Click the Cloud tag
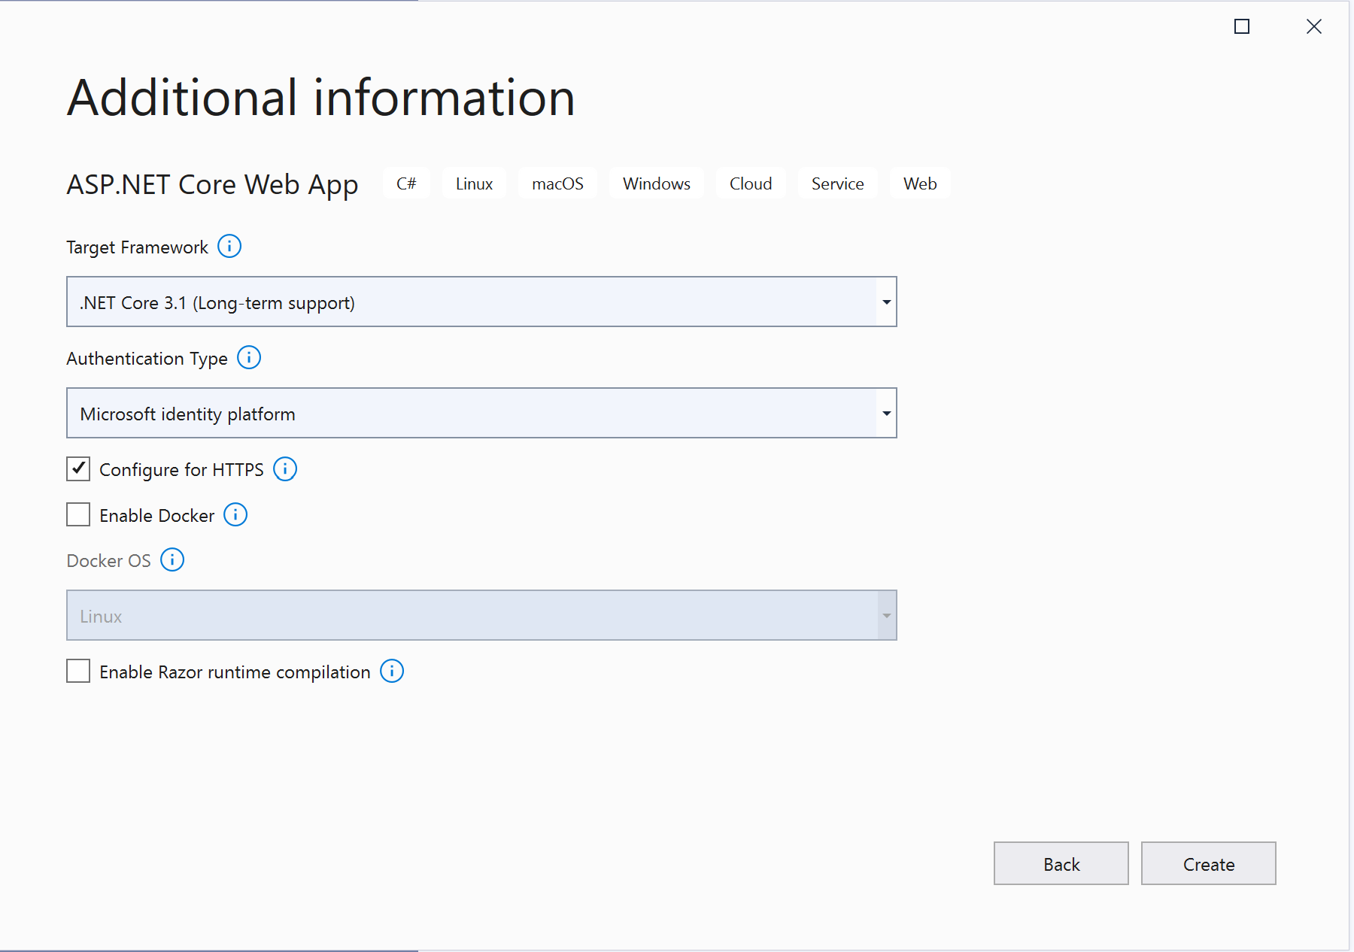Viewport: 1354px width, 952px height. click(x=750, y=183)
